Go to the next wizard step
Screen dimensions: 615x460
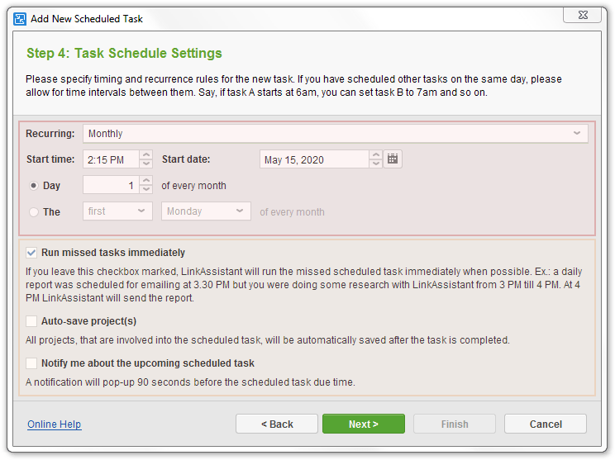click(x=364, y=424)
